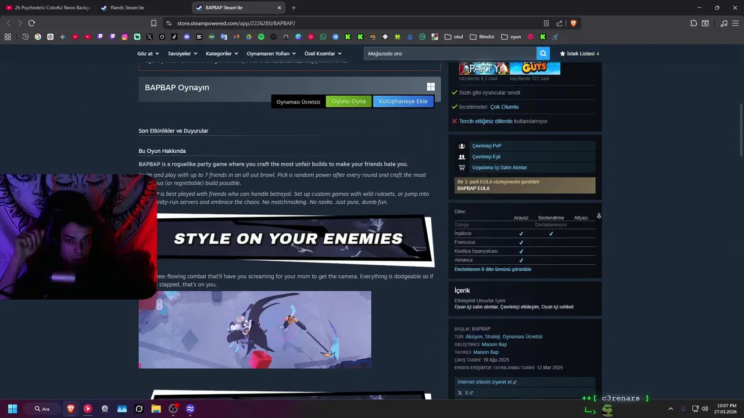Click the green Oyunu Oyna button
The height and width of the screenshot is (418, 744).
(x=349, y=101)
